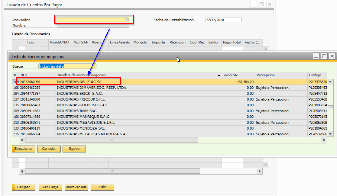Click the Cod. Ret. column header
This screenshot has width=337, height=196.
[197, 43]
